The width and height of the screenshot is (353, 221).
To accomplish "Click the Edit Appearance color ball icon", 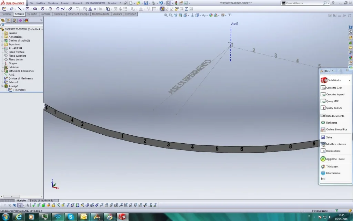I will pos(211,15).
